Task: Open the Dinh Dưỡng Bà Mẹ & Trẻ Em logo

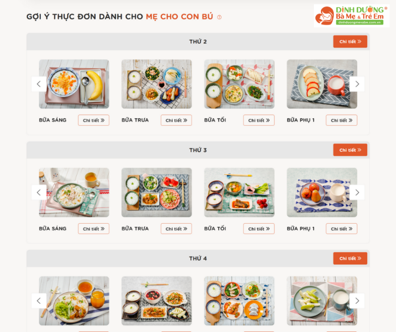Action: pyautogui.click(x=352, y=16)
